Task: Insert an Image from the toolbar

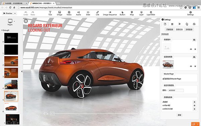Action: pyautogui.click(x=60, y=13)
